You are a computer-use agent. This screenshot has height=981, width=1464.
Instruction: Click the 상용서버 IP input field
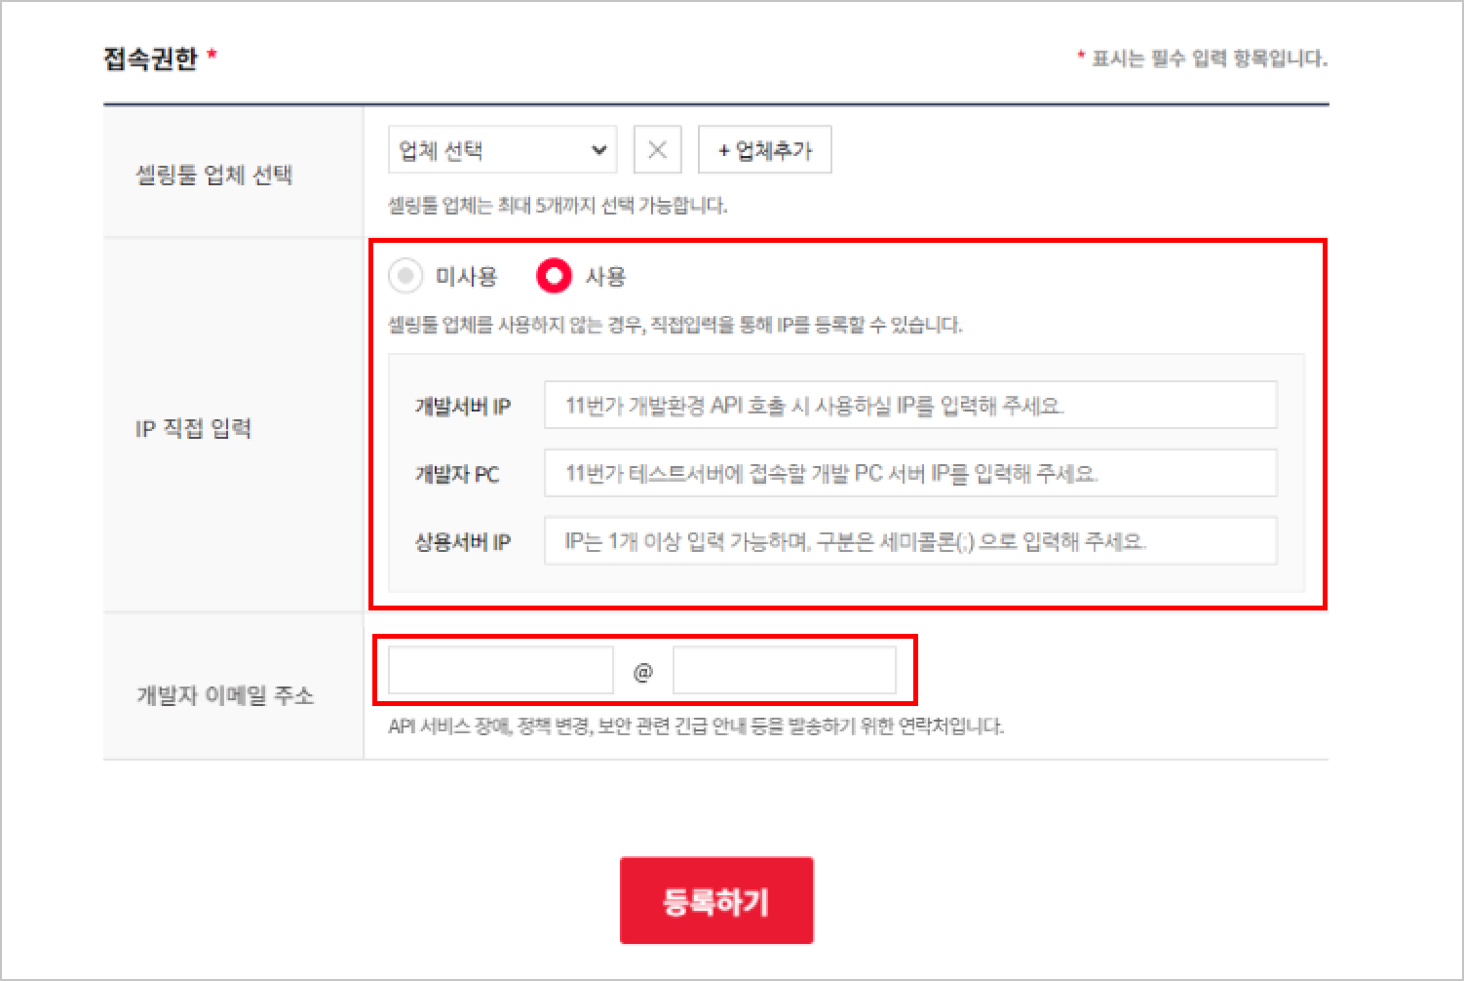click(x=909, y=541)
